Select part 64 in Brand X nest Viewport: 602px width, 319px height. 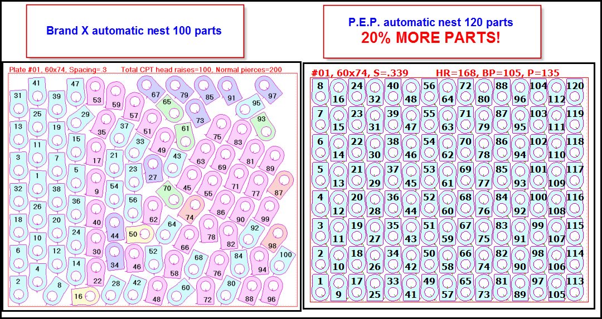pyautogui.click(x=169, y=229)
